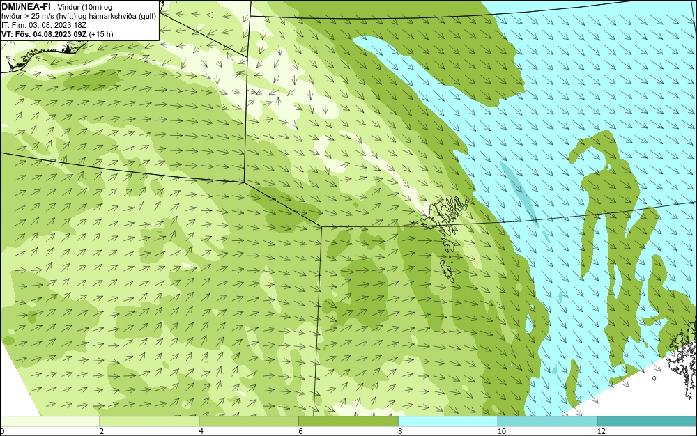
Task: Click the 8–10 m/s light cyan legend swatch
Action: (x=448, y=421)
